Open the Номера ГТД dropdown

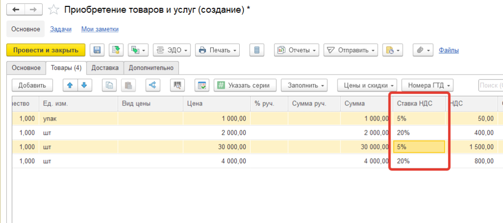pos(427,85)
